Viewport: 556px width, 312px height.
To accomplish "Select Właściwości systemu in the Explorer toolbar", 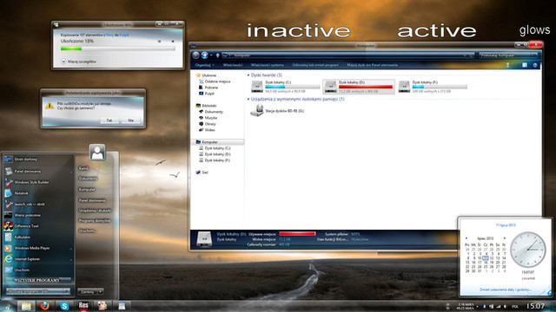I will pyautogui.click(x=268, y=65).
